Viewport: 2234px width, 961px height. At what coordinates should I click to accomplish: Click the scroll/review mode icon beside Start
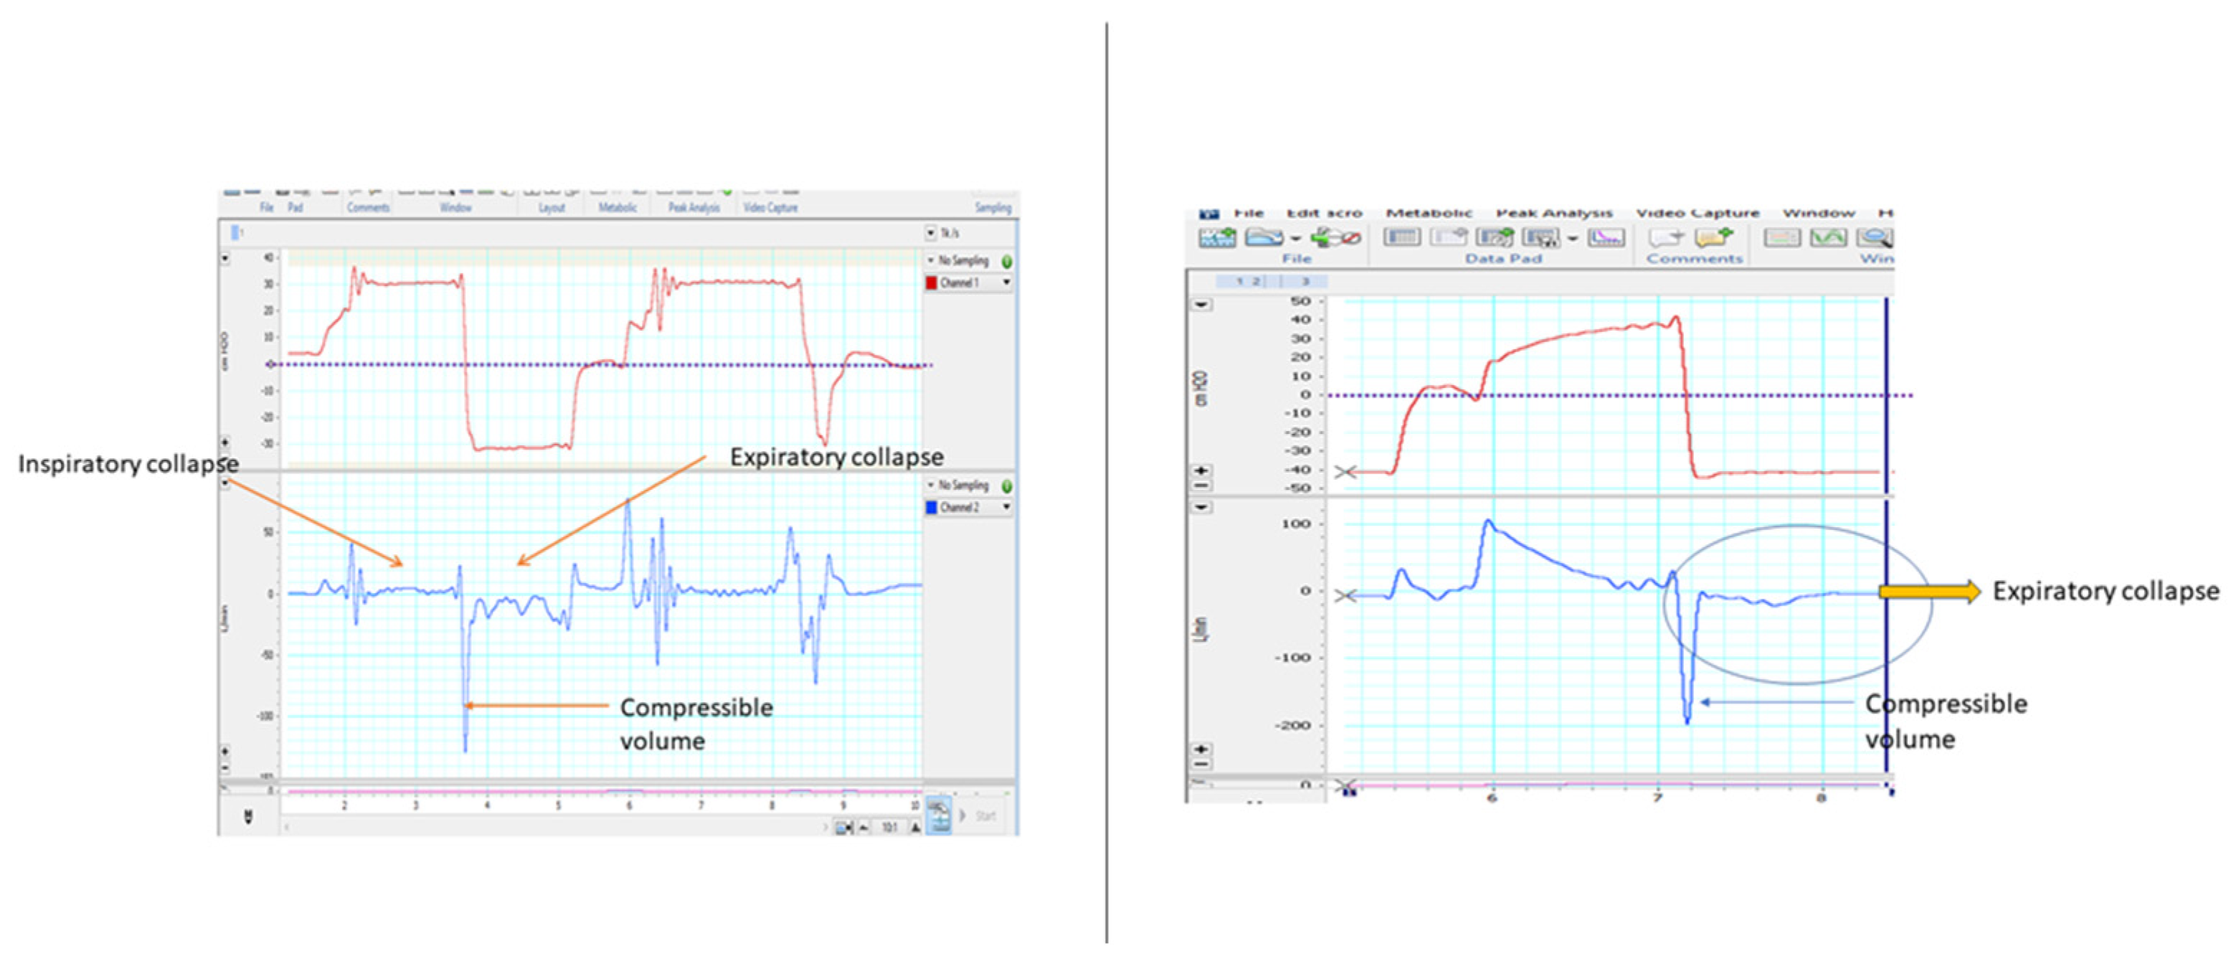[x=938, y=815]
